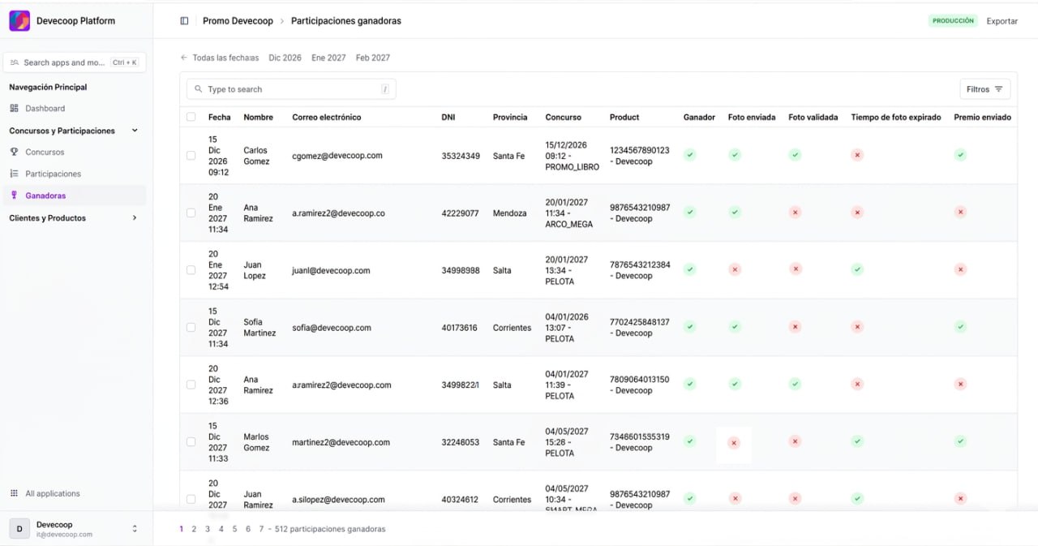Click the Provincia column header
This screenshot has width=1038, height=546.
coord(510,117)
